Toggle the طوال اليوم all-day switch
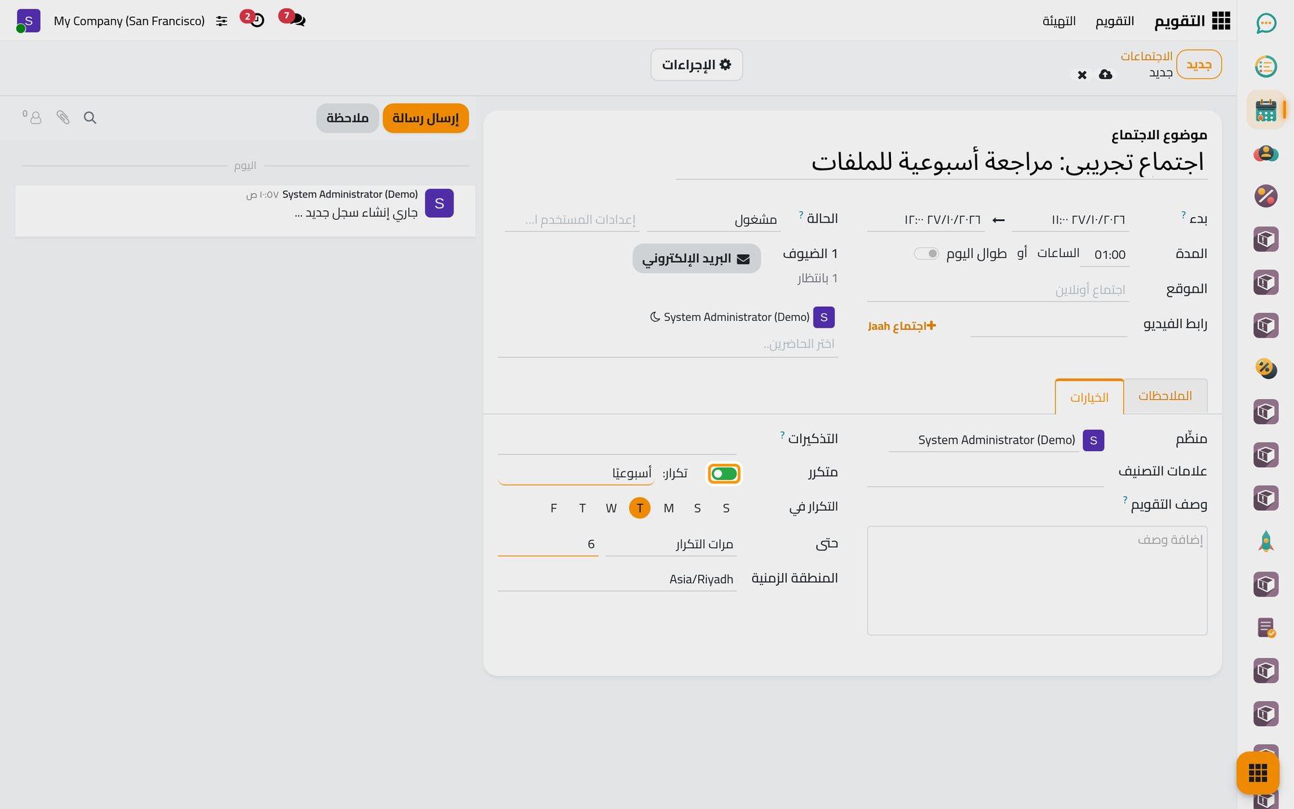The width and height of the screenshot is (1294, 809). point(926,253)
